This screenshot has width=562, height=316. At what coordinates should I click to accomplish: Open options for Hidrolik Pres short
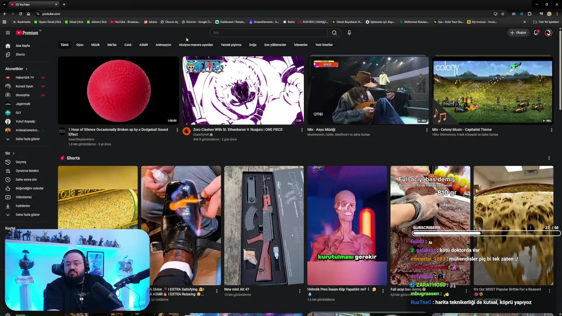(382, 291)
